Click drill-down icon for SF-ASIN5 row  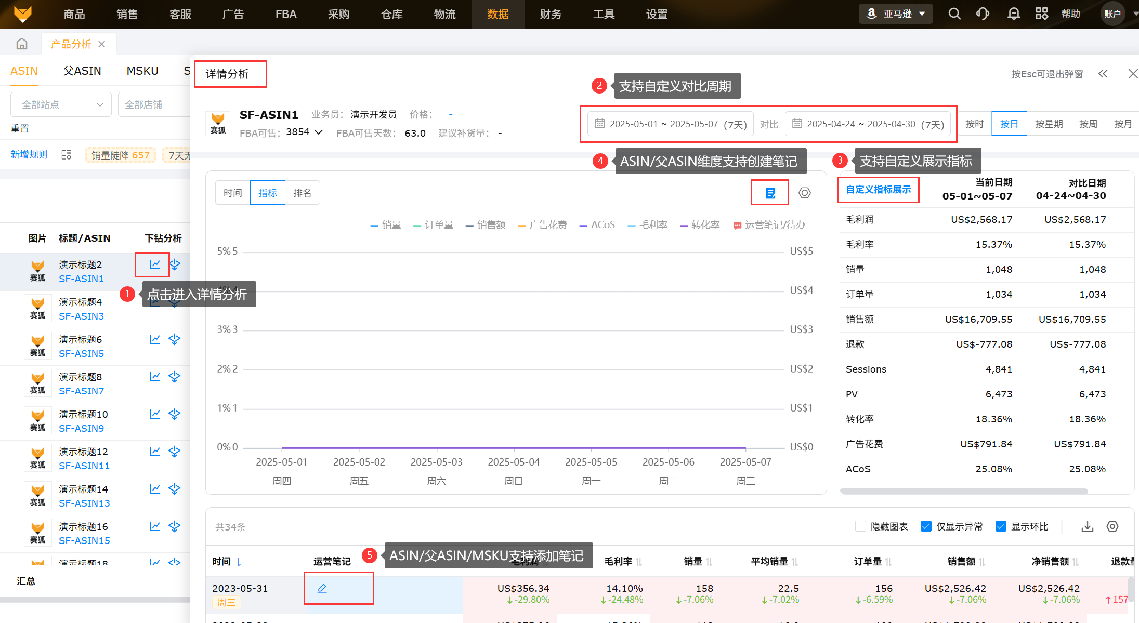click(x=175, y=339)
